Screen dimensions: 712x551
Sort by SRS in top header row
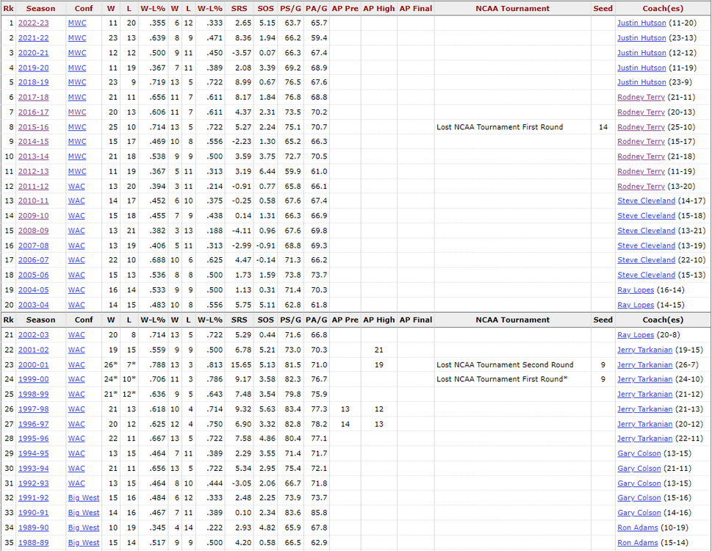pyautogui.click(x=239, y=9)
